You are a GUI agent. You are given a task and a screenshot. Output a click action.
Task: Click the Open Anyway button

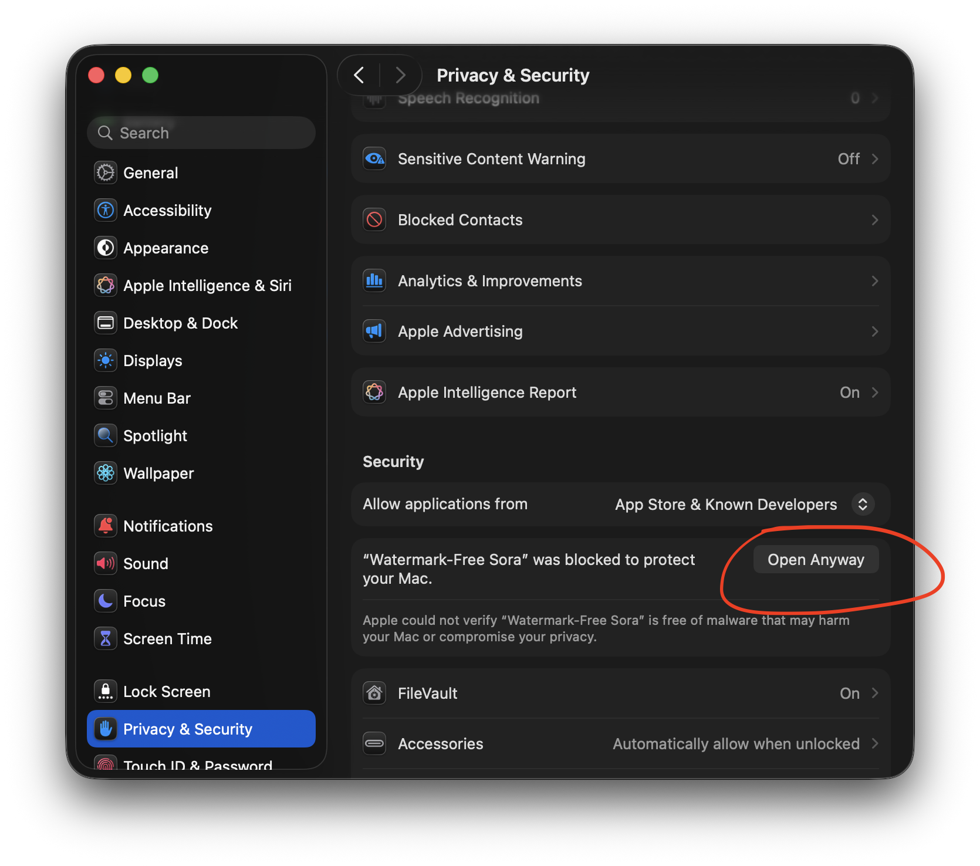point(816,559)
